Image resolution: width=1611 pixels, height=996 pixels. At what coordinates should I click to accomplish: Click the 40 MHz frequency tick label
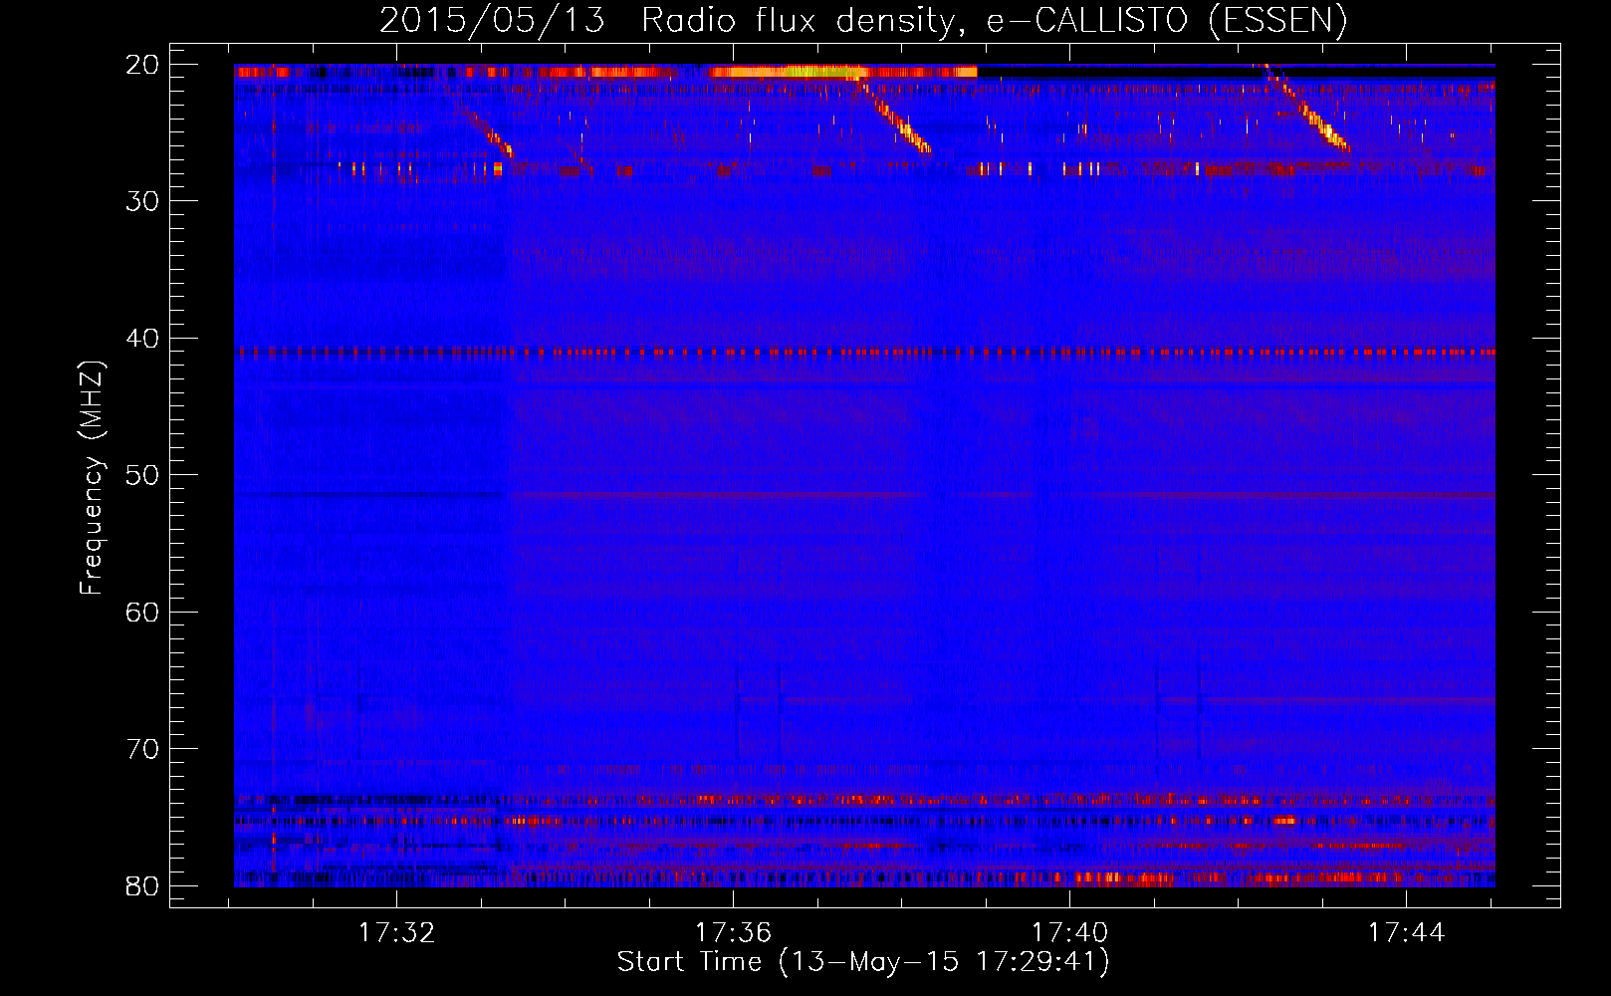pos(142,339)
